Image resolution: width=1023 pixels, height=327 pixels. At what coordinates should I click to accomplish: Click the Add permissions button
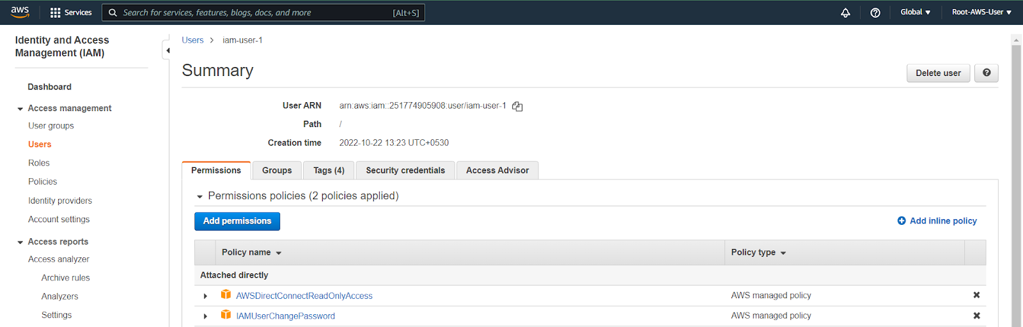(237, 221)
